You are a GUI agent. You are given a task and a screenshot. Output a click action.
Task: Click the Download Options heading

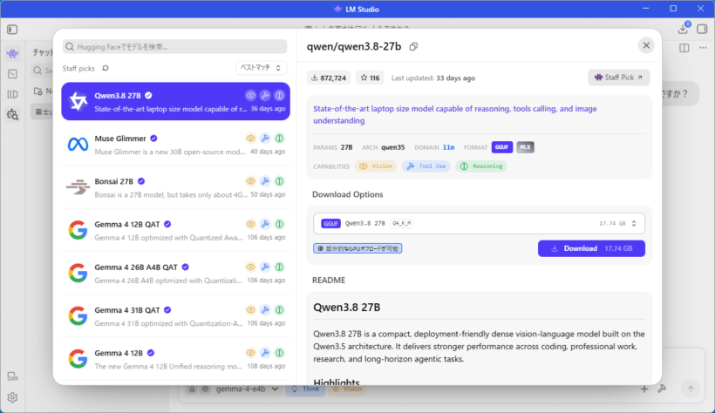(347, 194)
